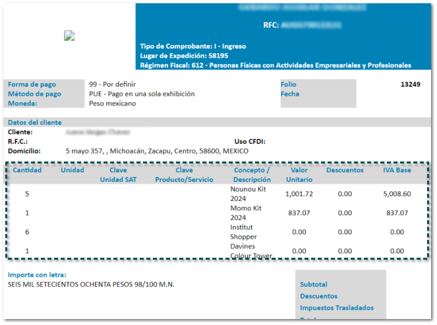Click the 'R.F.C.:' client label
Viewport: 437px width, 325px height.
tap(18, 142)
